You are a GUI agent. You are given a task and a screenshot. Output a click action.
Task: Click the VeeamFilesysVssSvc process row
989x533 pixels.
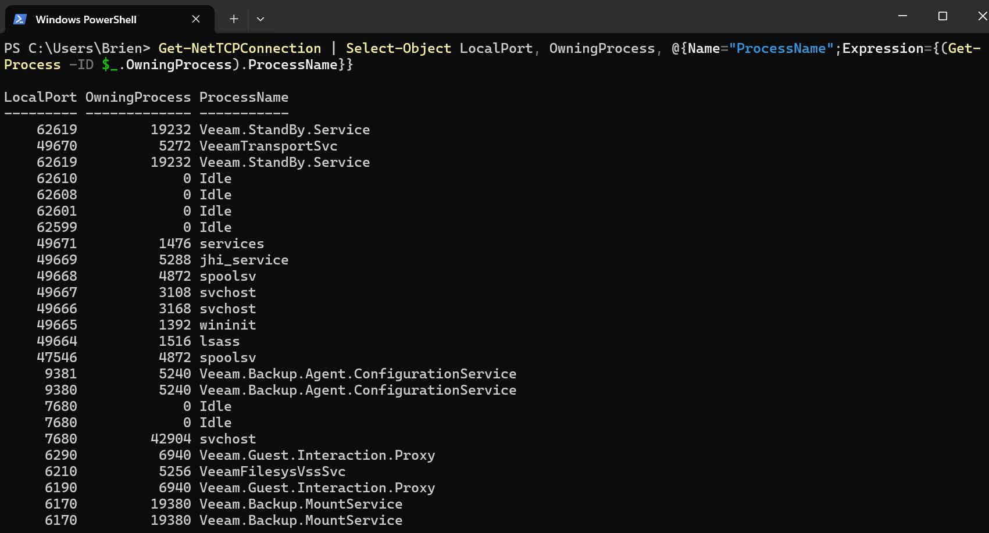coord(272,471)
